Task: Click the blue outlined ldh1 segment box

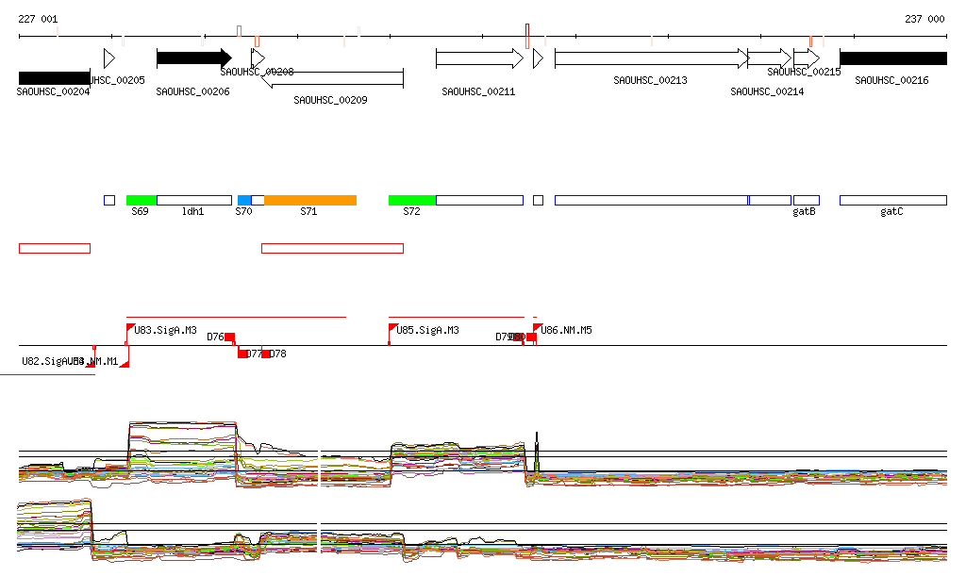Action: click(x=194, y=200)
